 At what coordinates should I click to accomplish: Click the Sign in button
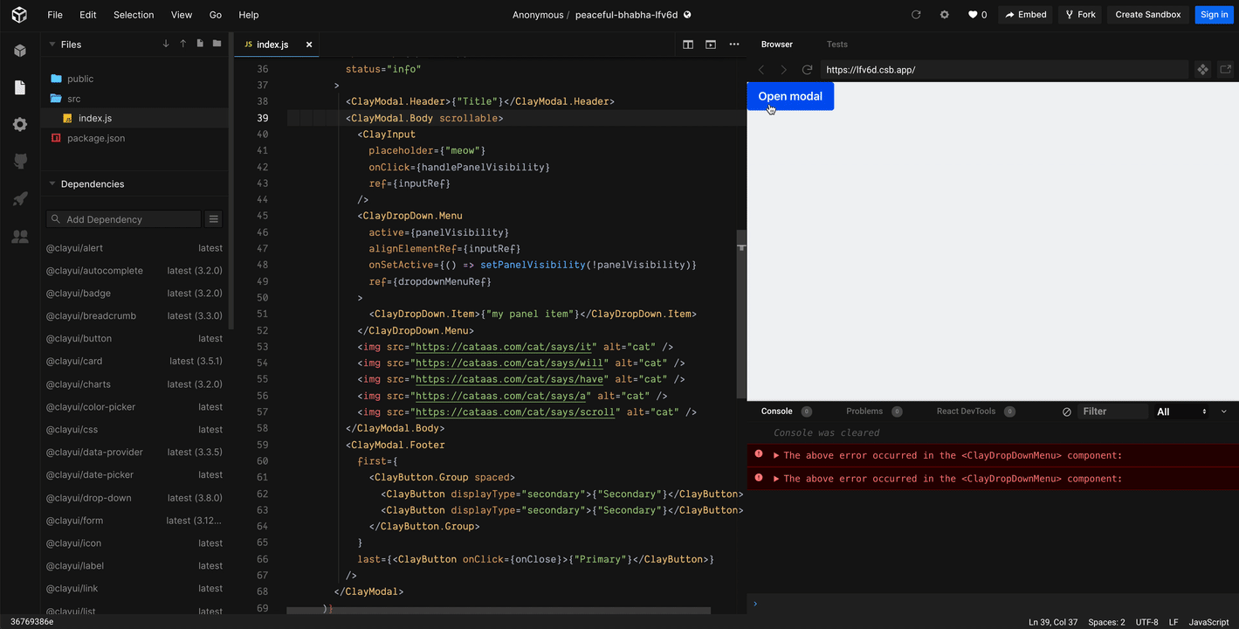click(1214, 15)
